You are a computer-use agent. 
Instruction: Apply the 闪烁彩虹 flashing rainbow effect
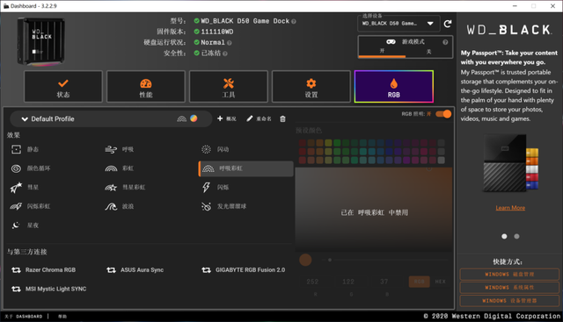pos(30,206)
